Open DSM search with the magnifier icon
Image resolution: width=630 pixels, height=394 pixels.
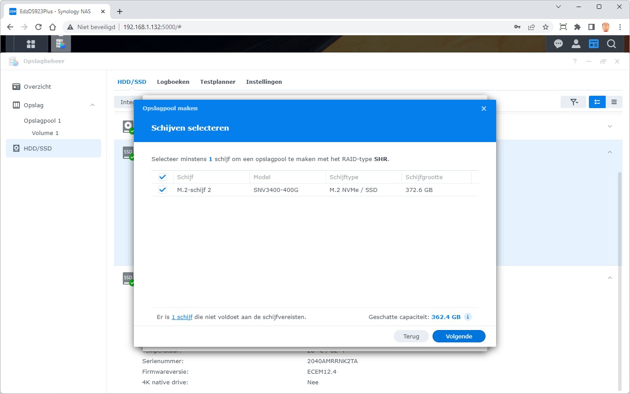click(611, 44)
